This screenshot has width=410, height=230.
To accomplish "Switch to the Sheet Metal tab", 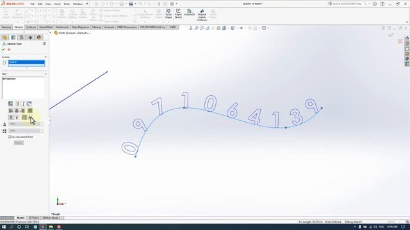I will coord(45,27).
